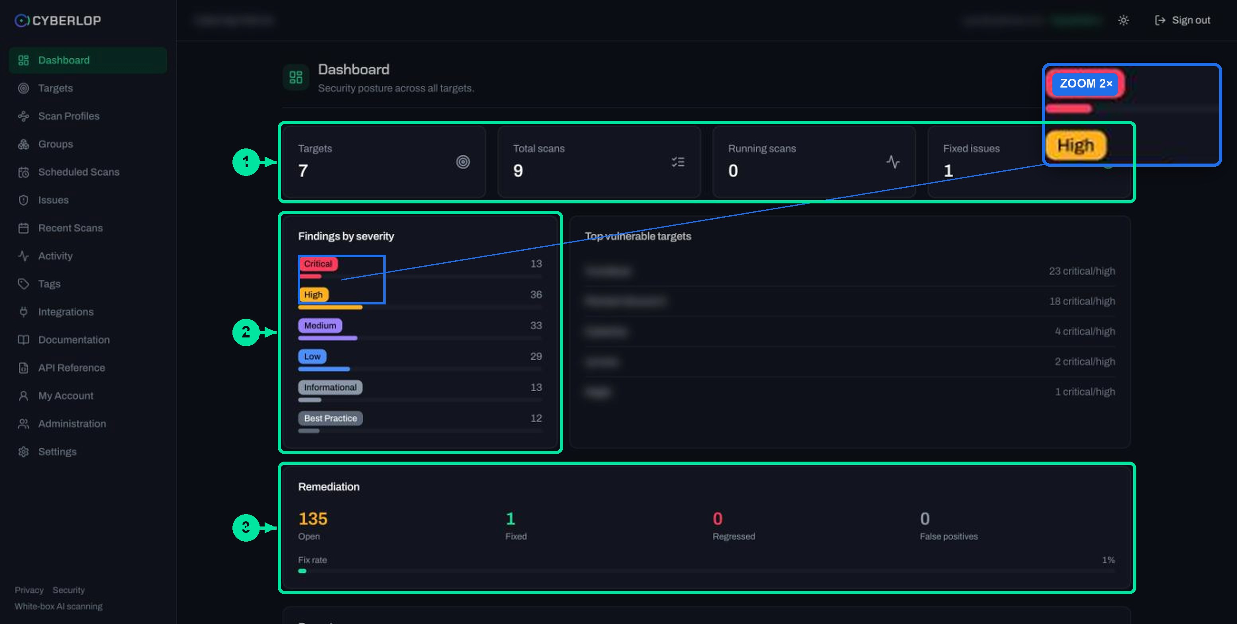Click the Documentation book icon
This screenshot has height=624, width=1237.
point(23,340)
